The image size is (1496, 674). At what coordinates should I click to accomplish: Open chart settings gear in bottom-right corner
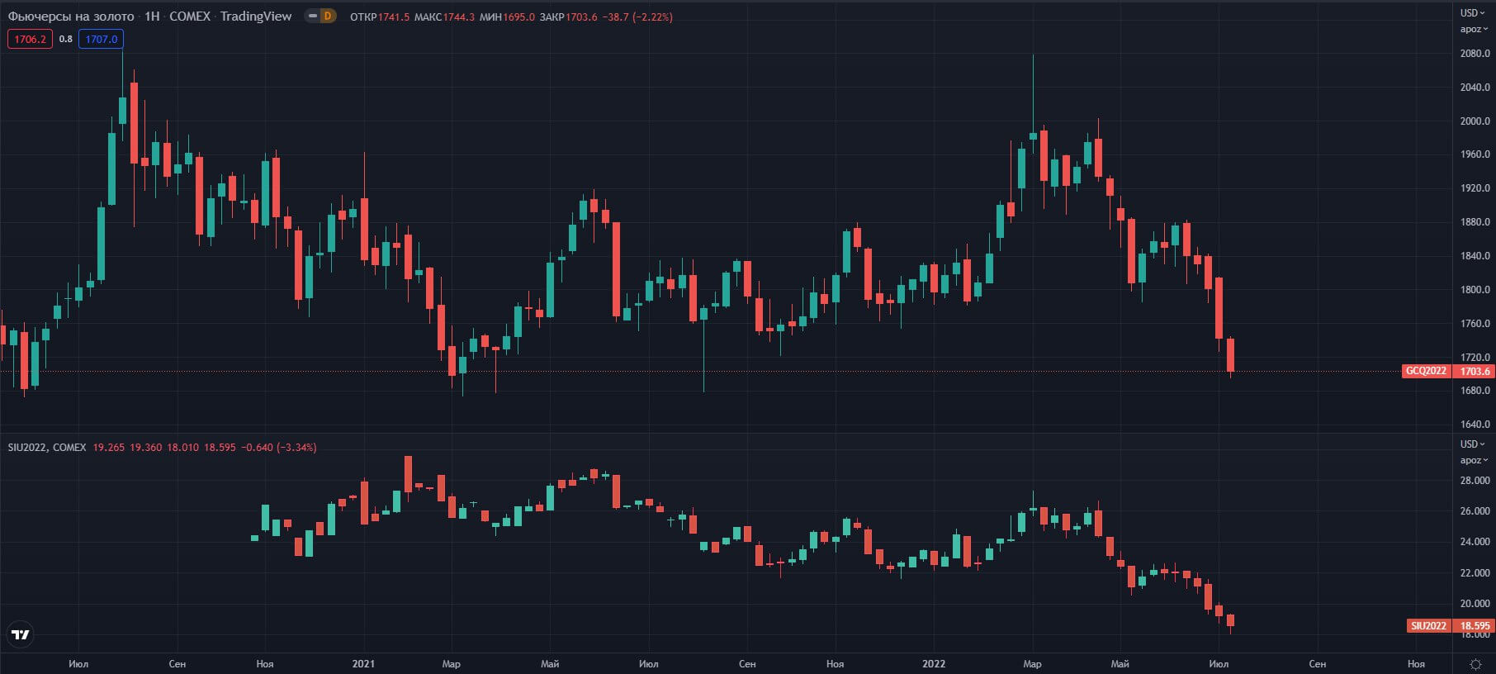tap(1475, 664)
